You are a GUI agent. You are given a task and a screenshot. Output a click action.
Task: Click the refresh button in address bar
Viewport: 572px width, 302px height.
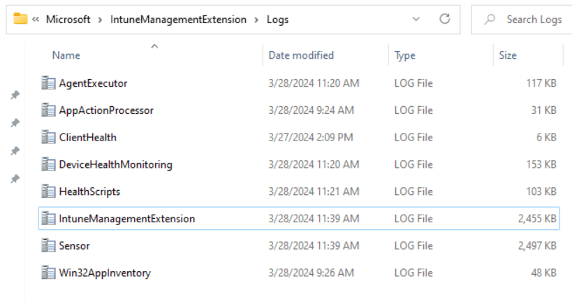[444, 20]
